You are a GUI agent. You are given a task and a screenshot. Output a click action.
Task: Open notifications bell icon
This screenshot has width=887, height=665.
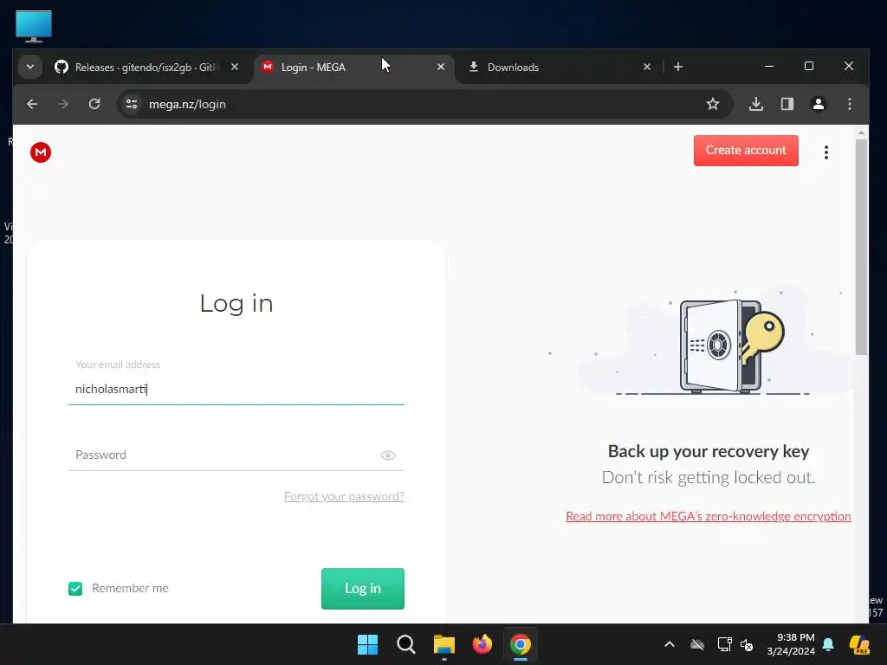828,644
